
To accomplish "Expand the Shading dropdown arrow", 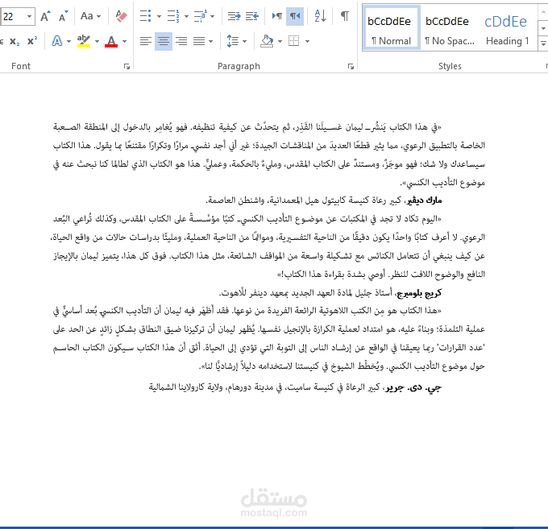I will [x=280, y=42].
